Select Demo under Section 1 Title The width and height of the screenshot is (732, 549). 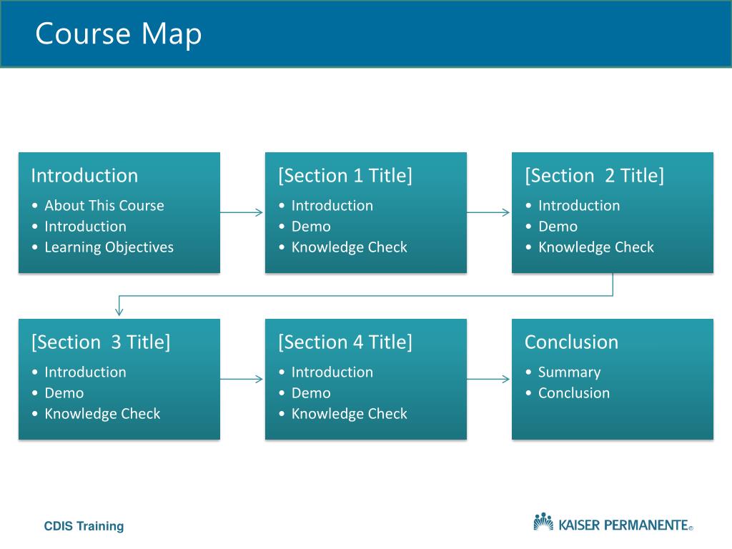311,227
